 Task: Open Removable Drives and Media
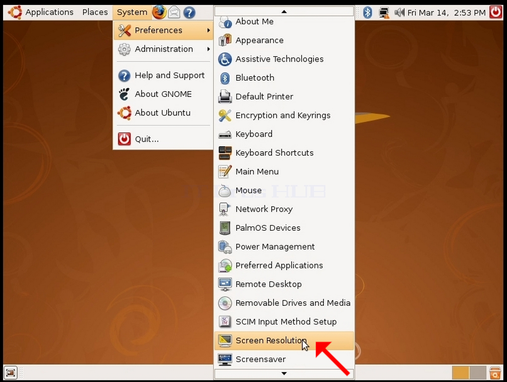tap(284, 303)
